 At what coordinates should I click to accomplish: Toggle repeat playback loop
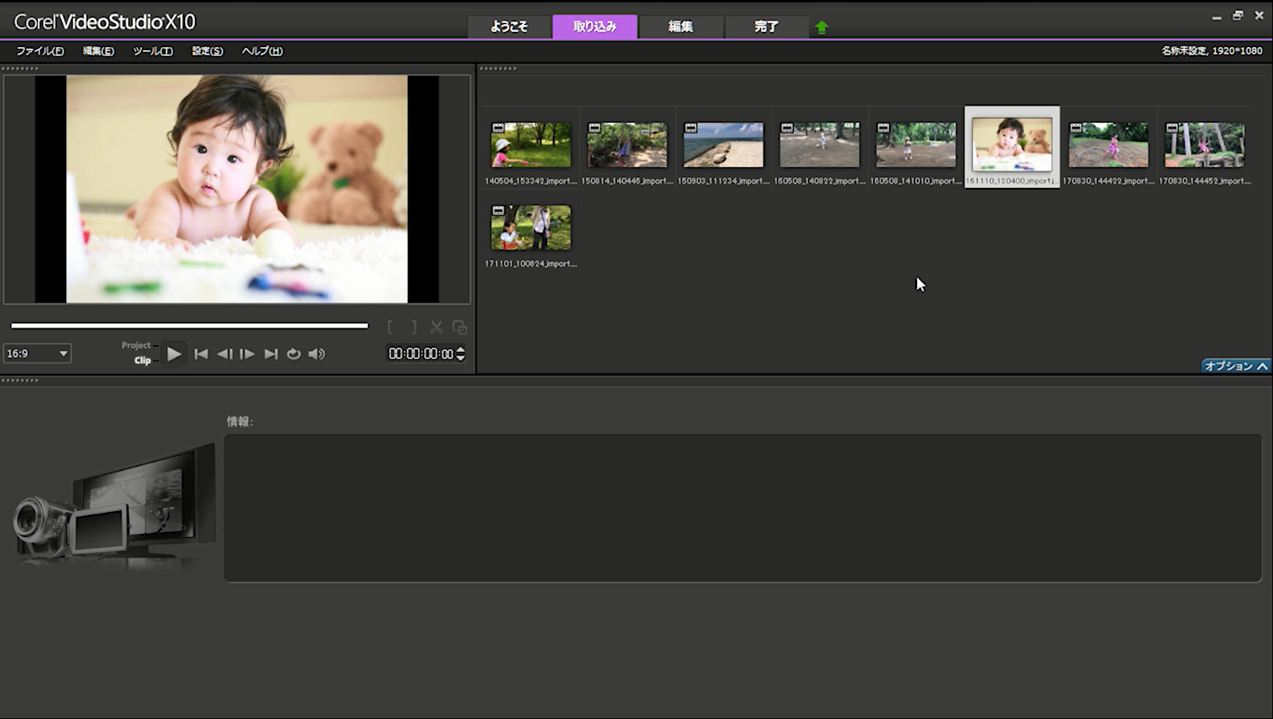click(x=294, y=353)
